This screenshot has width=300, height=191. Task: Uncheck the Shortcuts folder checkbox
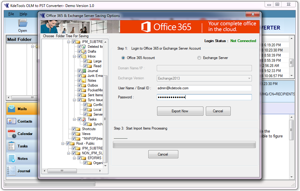[74, 129]
